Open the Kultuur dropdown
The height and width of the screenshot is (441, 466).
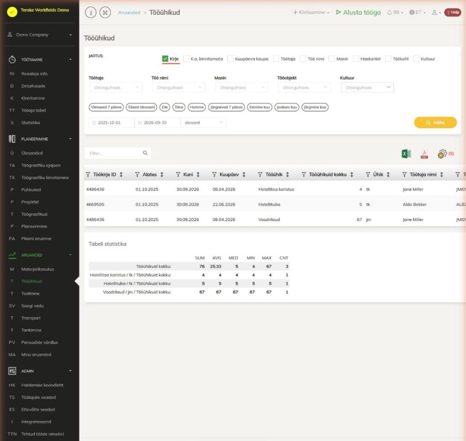point(367,88)
